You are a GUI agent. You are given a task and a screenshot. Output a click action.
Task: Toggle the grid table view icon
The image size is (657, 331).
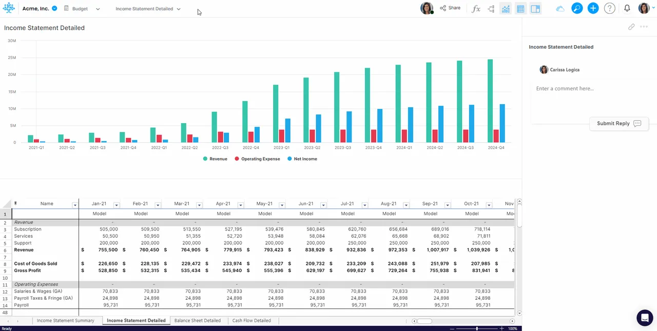(x=520, y=9)
